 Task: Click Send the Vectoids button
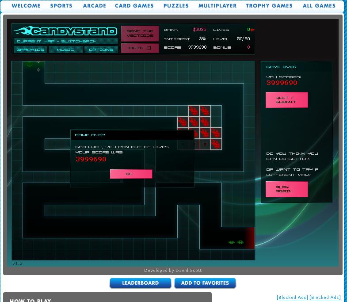click(140, 34)
